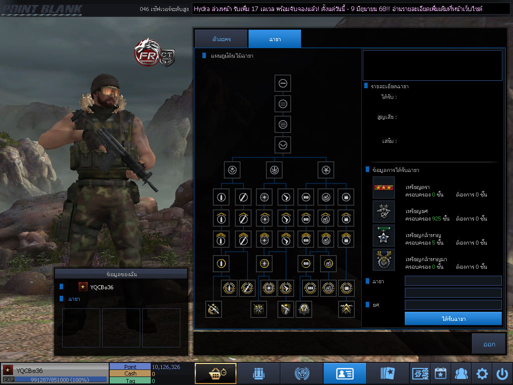Viewport: 513px width, 385px height.
Task: Switch to the ฉายา tab
Action: (x=275, y=39)
